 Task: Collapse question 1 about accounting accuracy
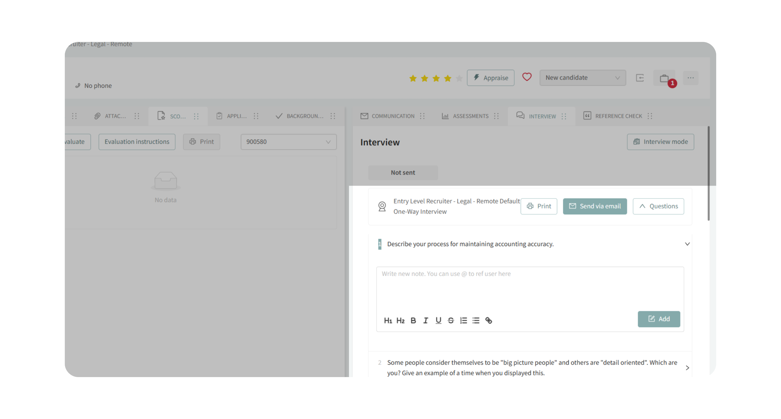pyautogui.click(x=687, y=244)
